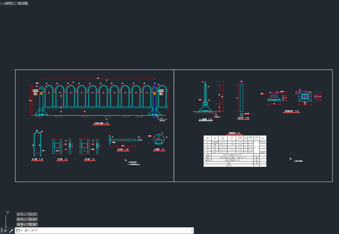Screen dimensions: 339x234
Task: Select the N4大样 1:10 label
Action: [243, 118]
